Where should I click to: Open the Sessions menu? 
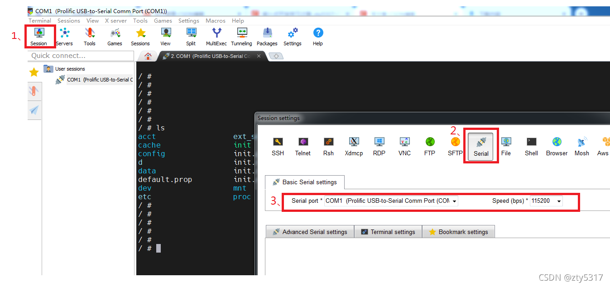[x=69, y=20]
